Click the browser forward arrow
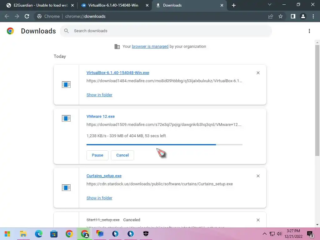 (17, 16)
